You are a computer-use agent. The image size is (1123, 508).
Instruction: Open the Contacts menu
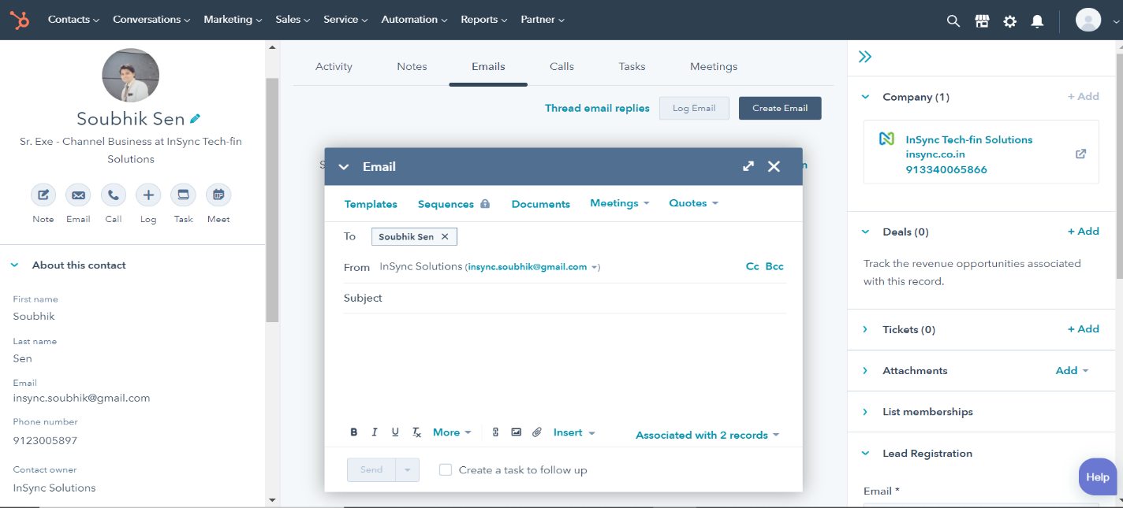click(73, 20)
